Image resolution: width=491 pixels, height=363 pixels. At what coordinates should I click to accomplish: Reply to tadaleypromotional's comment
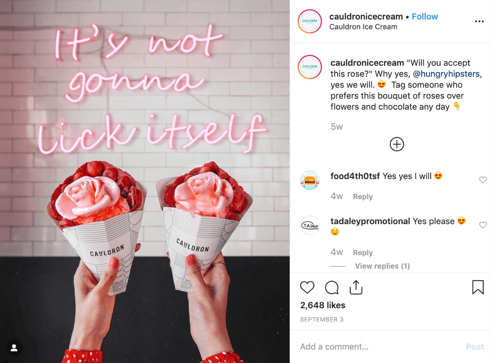coord(363,253)
